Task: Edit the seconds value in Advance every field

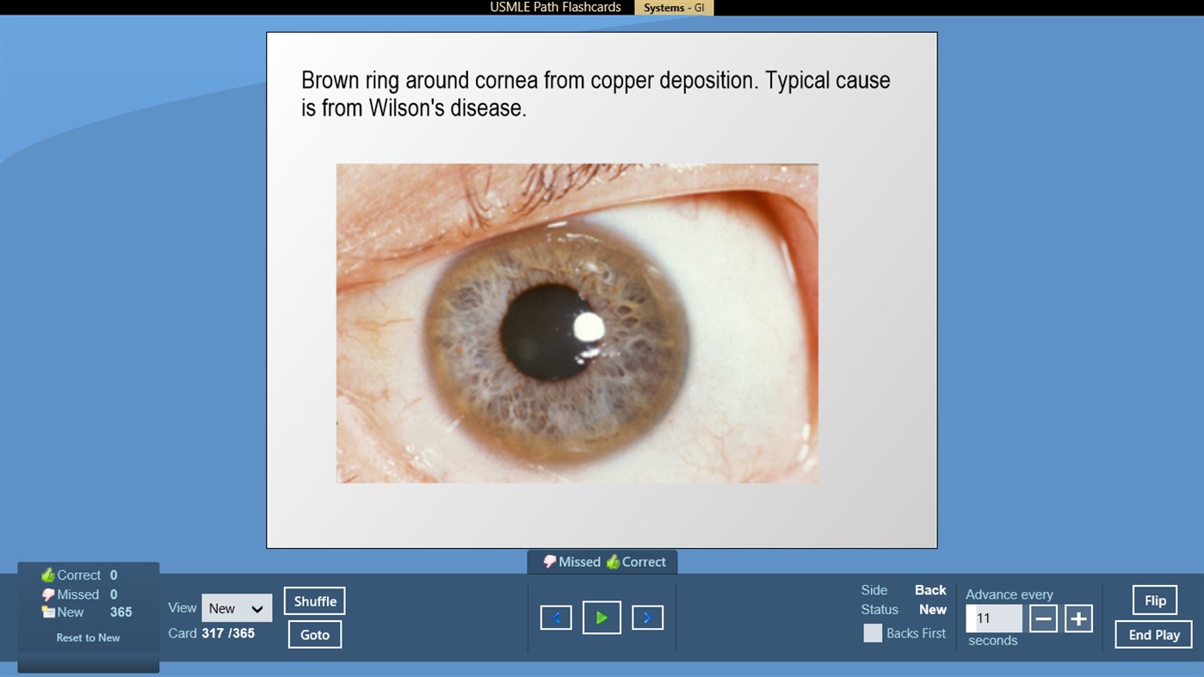Action: pos(994,618)
